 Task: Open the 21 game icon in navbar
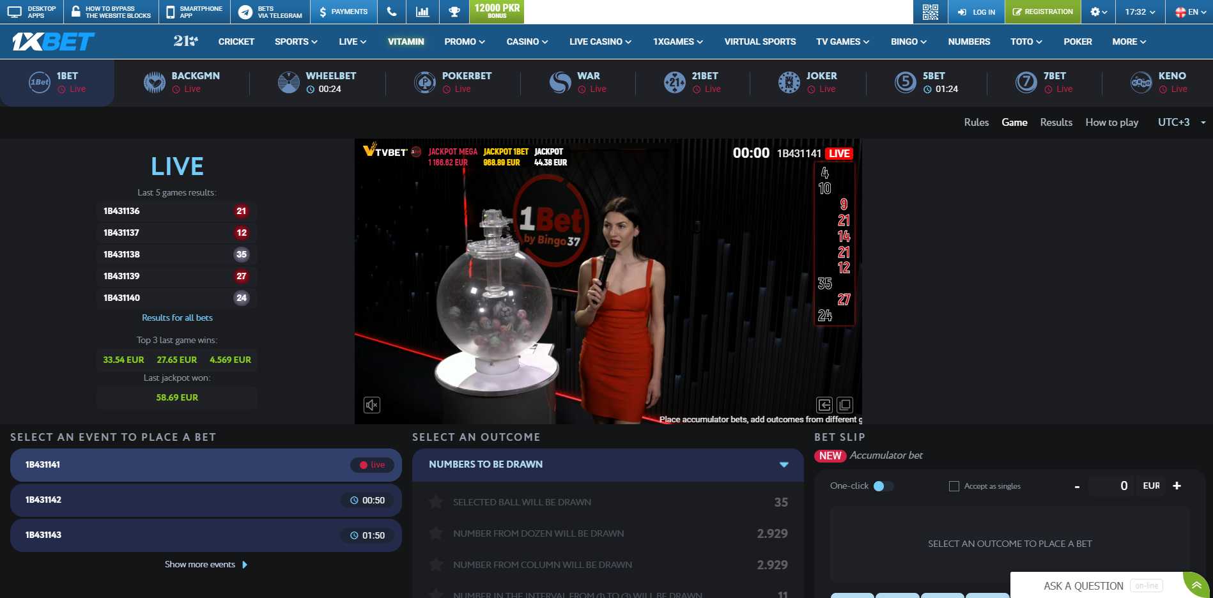tap(185, 42)
